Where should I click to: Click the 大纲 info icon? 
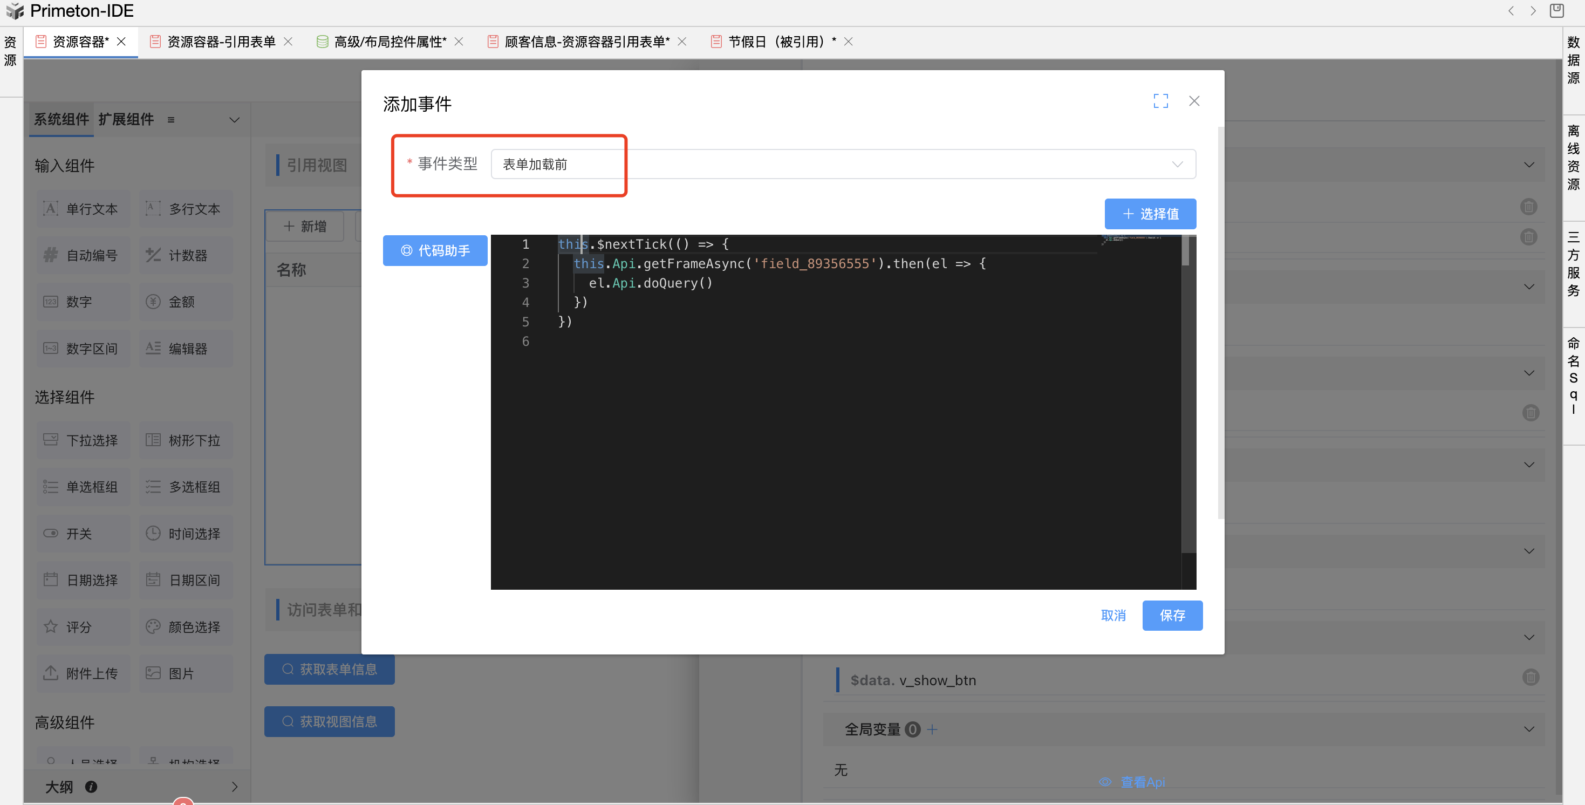tap(91, 787)
